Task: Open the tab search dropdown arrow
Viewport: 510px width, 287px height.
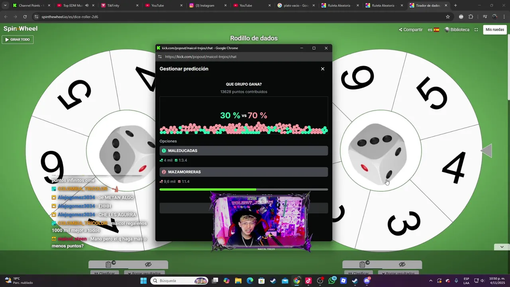Action: (x=5, y=6)
